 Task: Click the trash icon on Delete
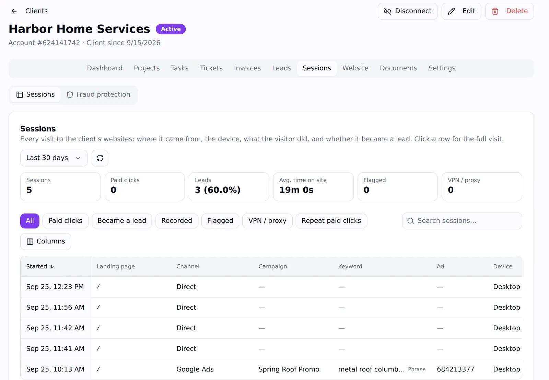(495, 11)
